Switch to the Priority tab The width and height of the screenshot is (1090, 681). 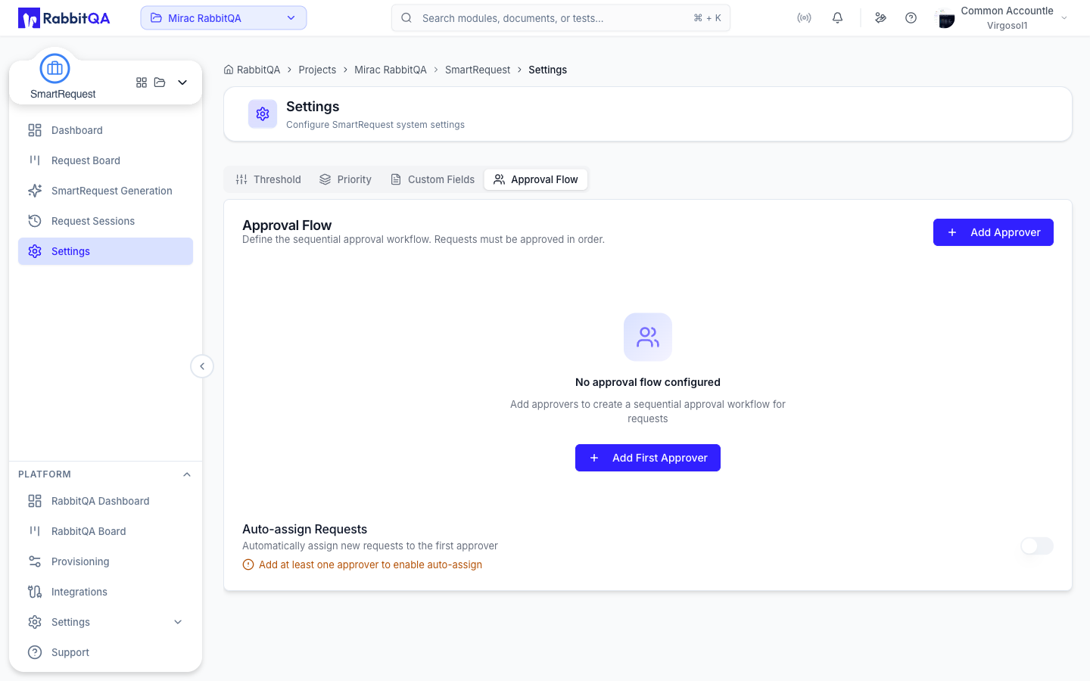(x=346, y=179)
